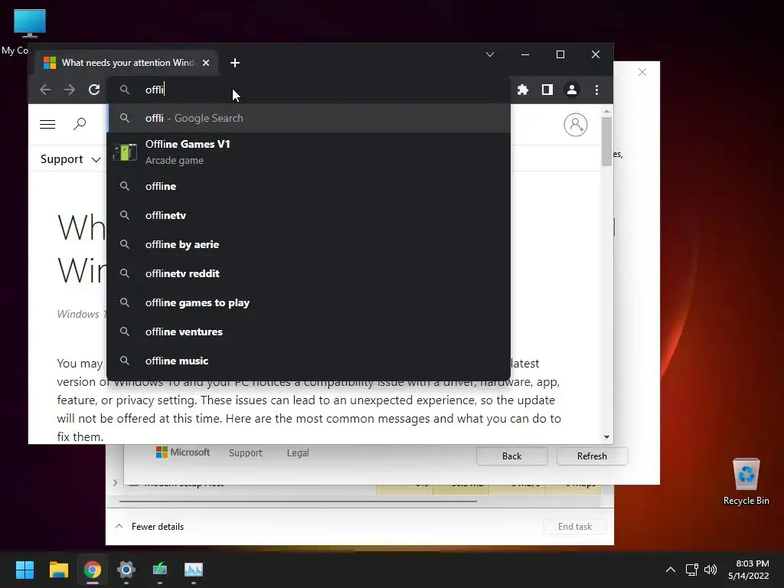Click End task in Task Manager

click(x=575, y=527)
